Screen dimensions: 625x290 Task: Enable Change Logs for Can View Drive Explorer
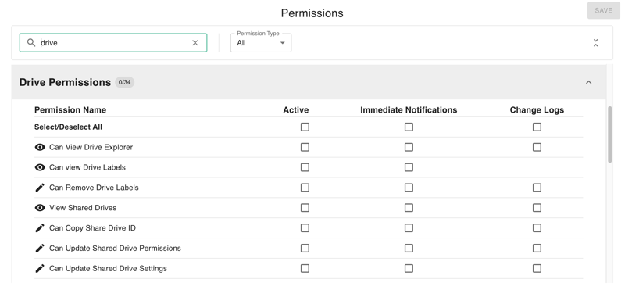point(537,147)
